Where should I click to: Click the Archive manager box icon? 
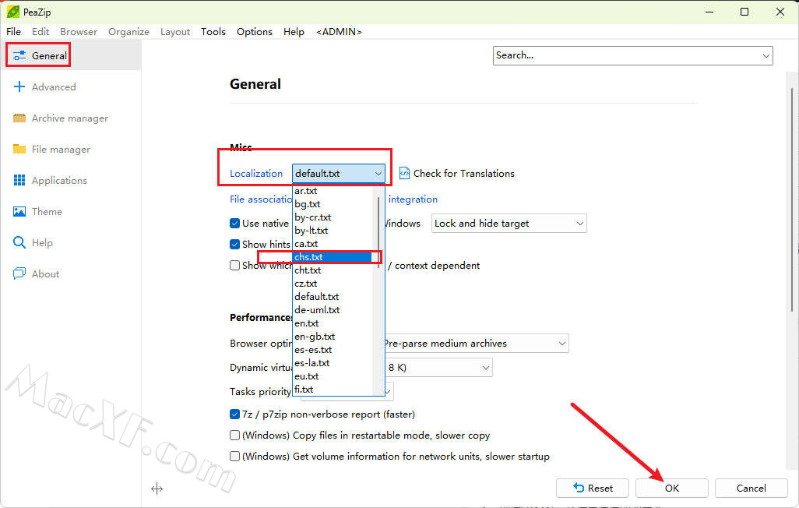point(19,118)
